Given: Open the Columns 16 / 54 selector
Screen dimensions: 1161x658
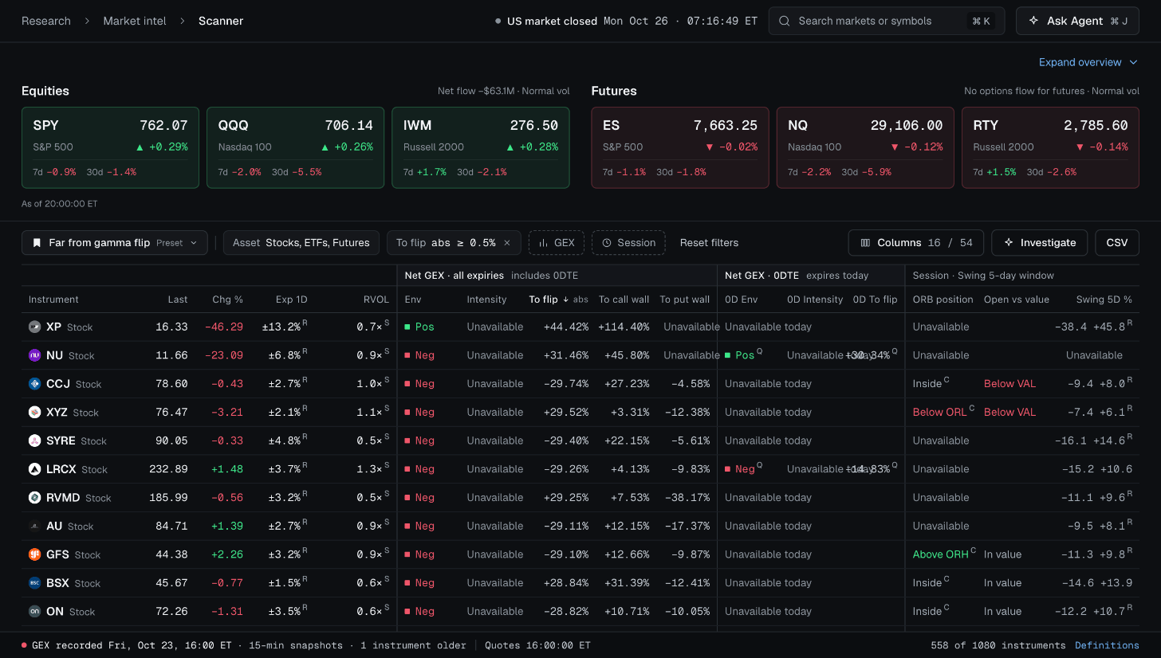Looking at the screenshot, I should [916, 243].
